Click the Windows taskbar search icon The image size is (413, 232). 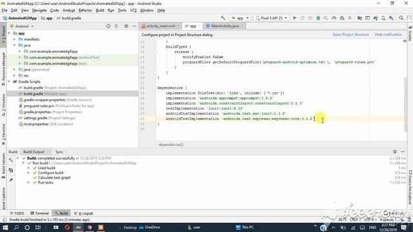tap(16, 227)
